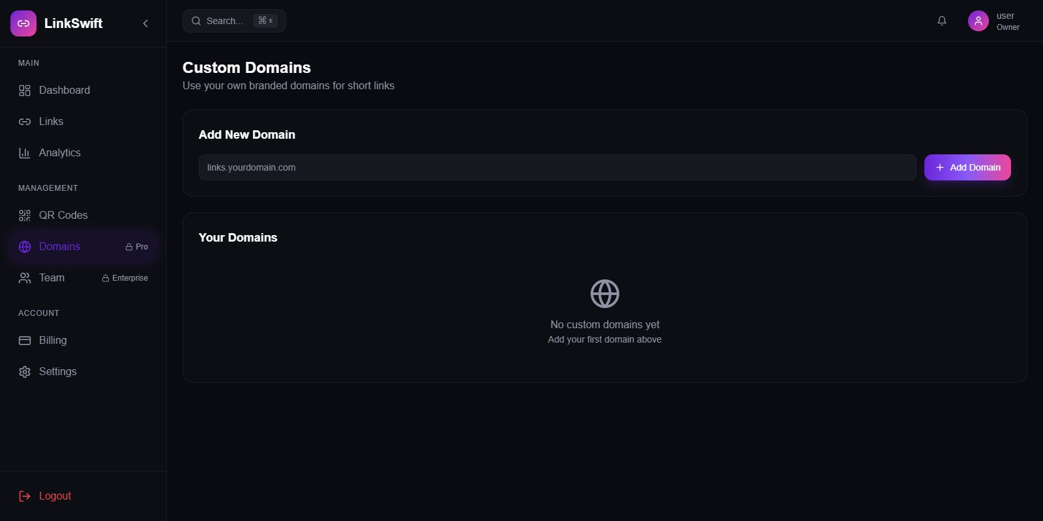Open the Settings page

pyautogui.click(x=57, y=372)
